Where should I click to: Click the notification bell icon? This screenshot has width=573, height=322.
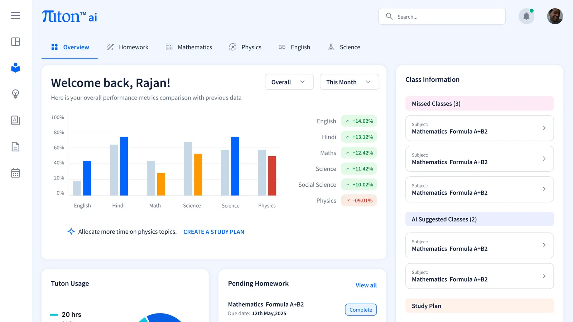point(526,16)
